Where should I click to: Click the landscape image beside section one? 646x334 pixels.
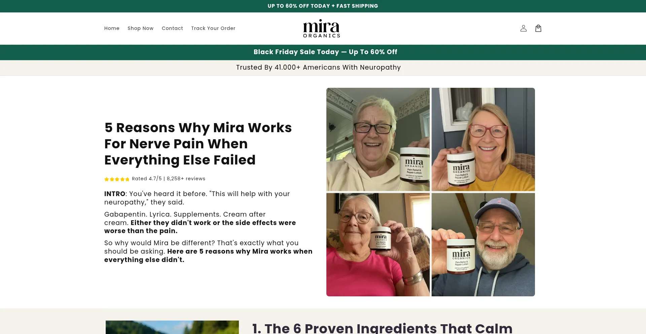172,327
